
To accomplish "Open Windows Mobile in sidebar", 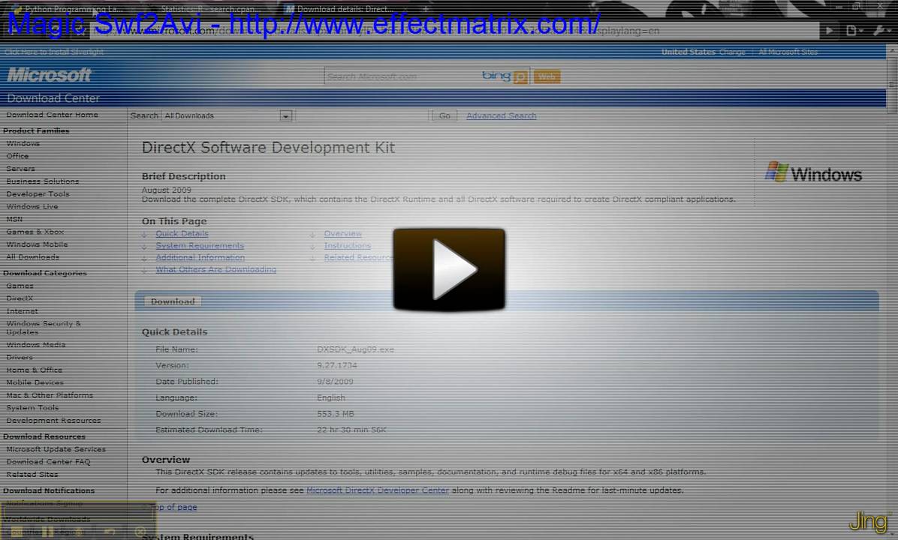I will coord(38,244).
